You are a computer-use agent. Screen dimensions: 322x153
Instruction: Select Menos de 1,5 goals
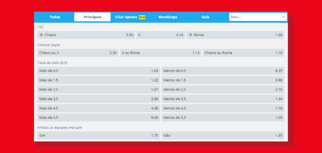pyautogui.click(x=223, y=80)
